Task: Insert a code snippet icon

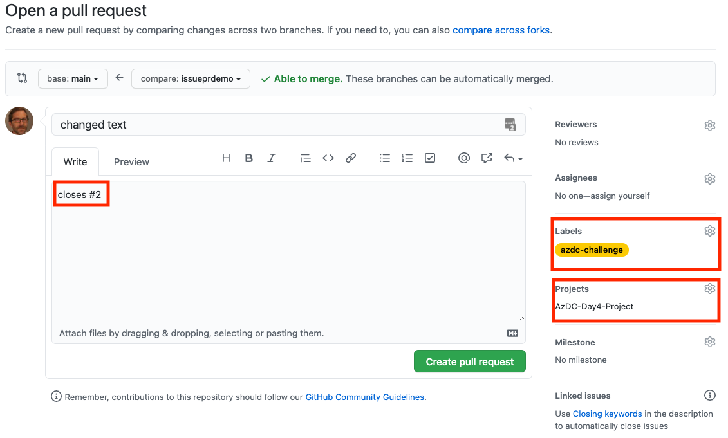Action: pos(328,158)
